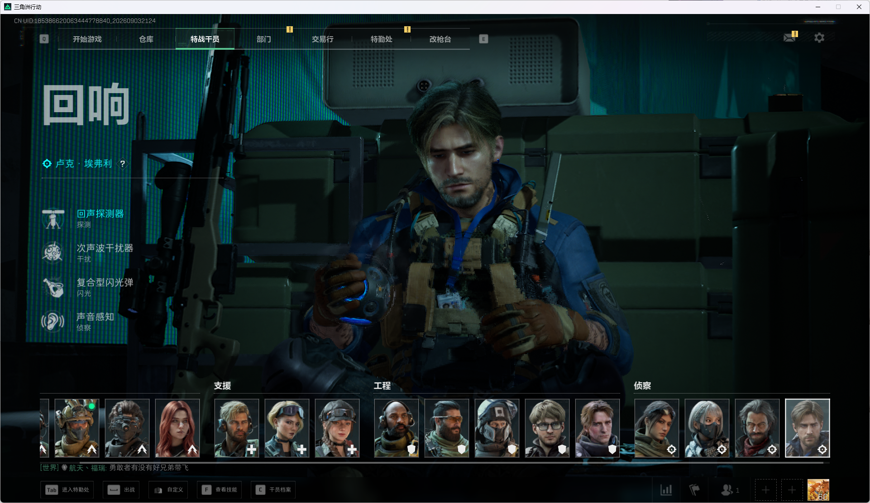Click the Q previous-tab key icon

44,39
